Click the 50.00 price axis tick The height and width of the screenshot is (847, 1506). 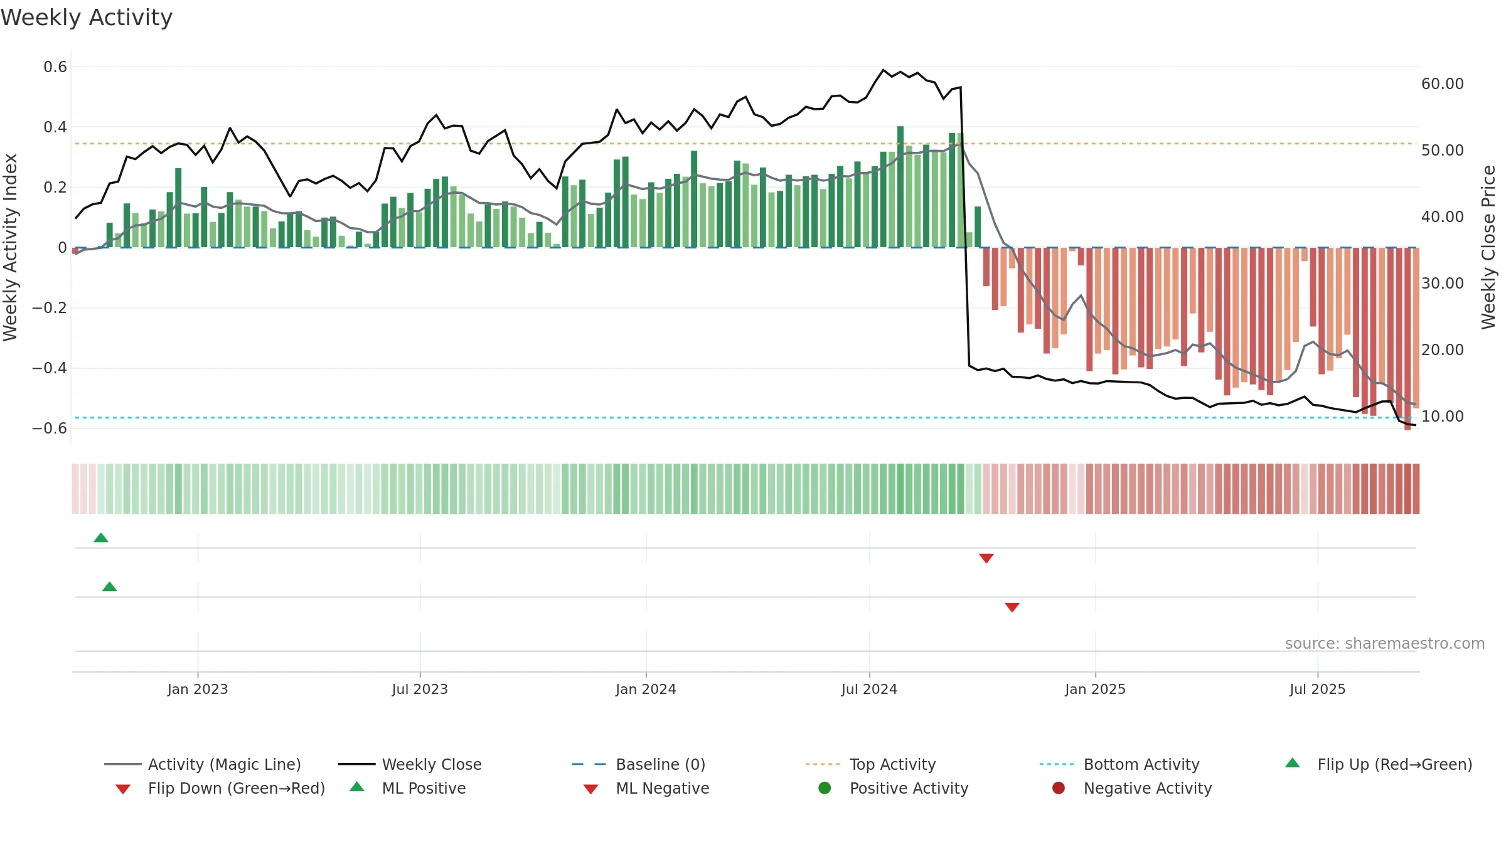[x=1443, y=151]
